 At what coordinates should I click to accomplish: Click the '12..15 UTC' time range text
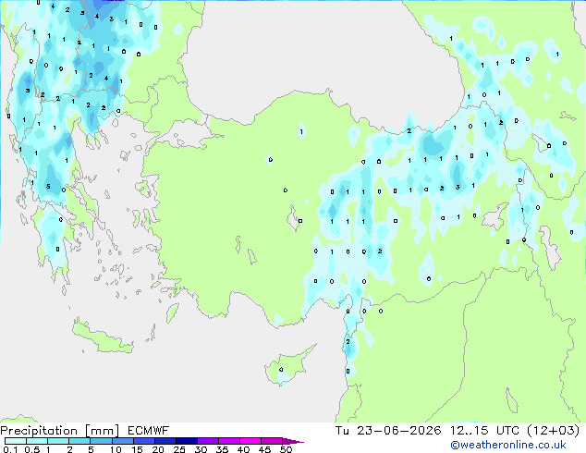tap(484, 431)
